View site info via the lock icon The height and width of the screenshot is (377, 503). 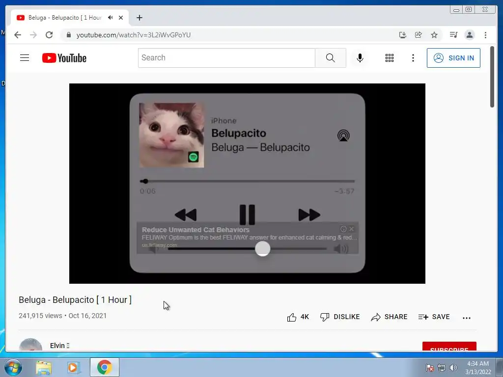click(68, 35)
